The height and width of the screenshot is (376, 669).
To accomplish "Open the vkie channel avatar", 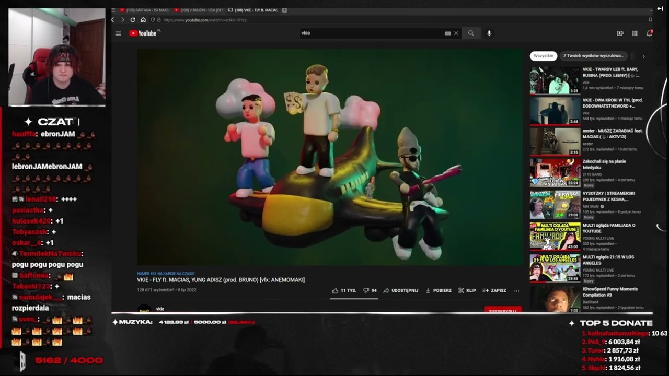I will (144, 309).
